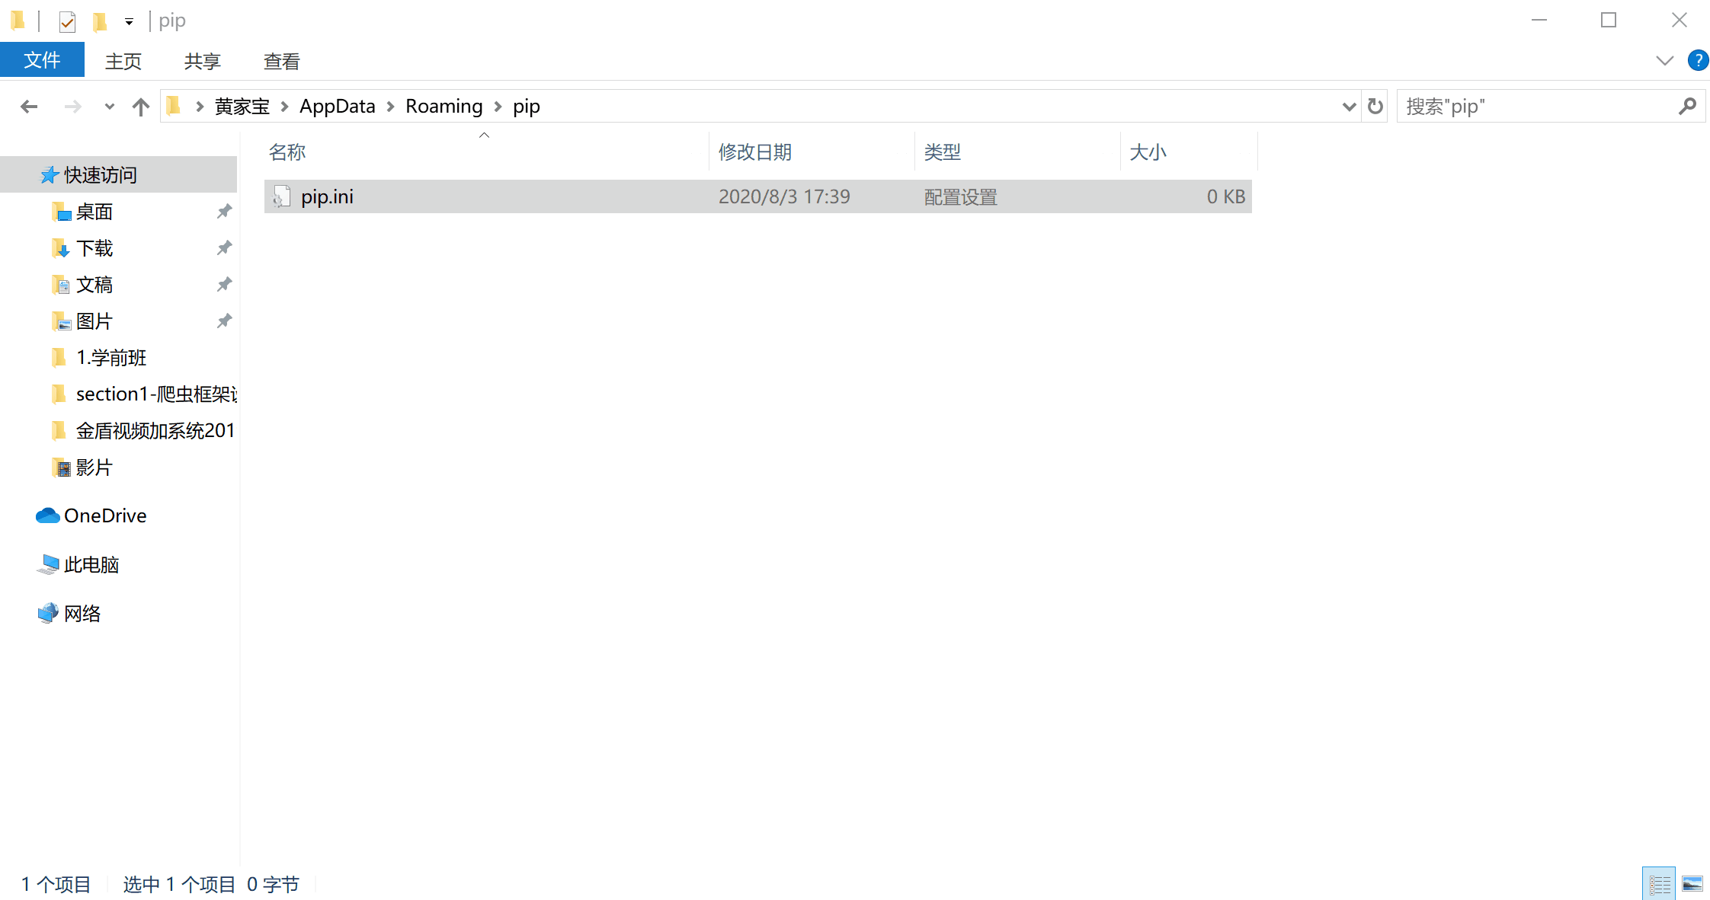
Task: Click the properties icon in quick access toolbar
Action: click(67, 21)
